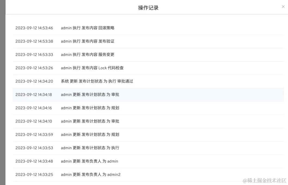Close the 操作记录 dialog
This screenshot has width=288, height=185.
283,7
